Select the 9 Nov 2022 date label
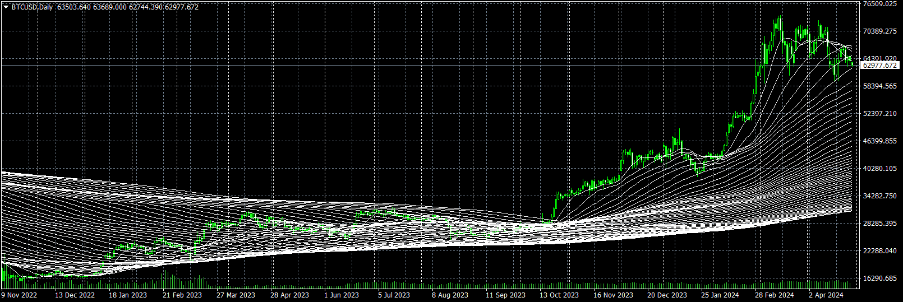Screen dimensions: 903x302 pyautogui.click(x=20, y=295)
